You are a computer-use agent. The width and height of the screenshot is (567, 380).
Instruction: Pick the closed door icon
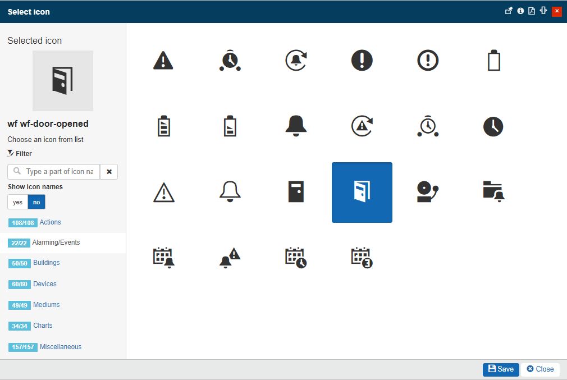(296, 192)
